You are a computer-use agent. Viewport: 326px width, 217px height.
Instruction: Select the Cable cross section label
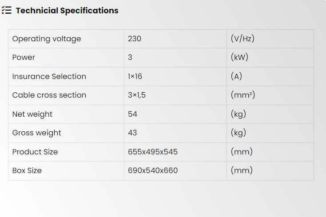49,95
